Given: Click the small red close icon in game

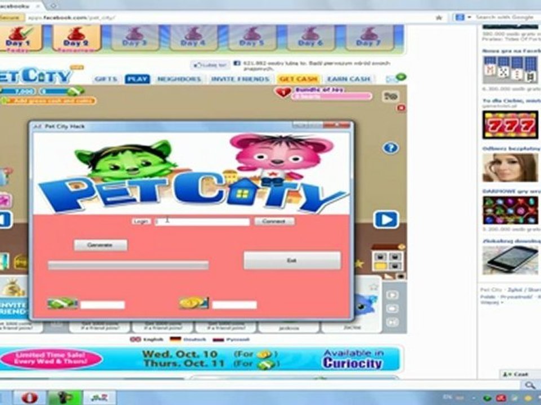Looking at the screenshot, I should [401, 108].
